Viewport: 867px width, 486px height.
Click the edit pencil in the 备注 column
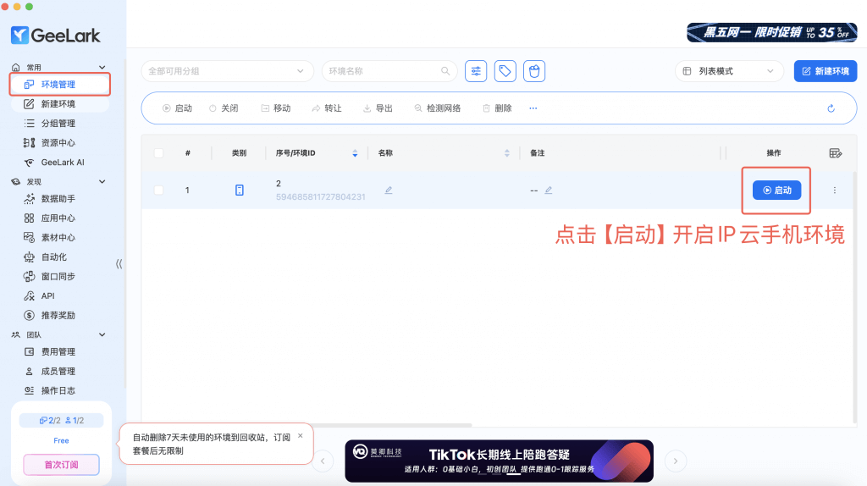tap(549, 191)
